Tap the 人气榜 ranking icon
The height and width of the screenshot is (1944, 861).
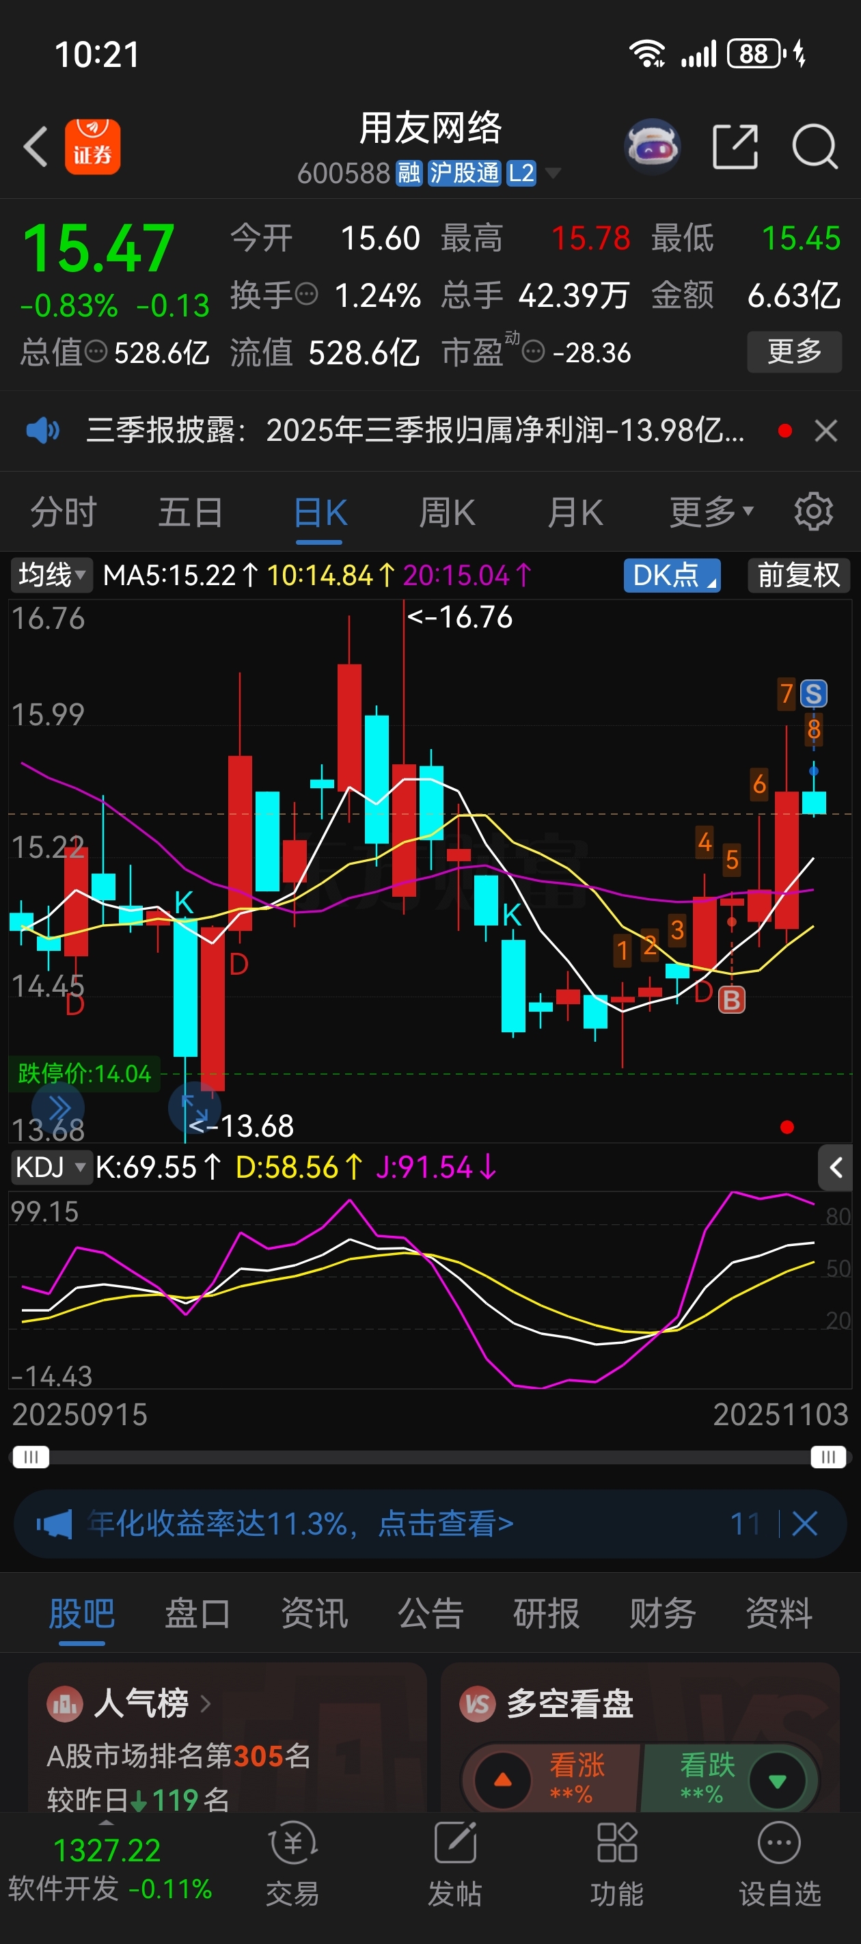click(x=64, y=1703)
